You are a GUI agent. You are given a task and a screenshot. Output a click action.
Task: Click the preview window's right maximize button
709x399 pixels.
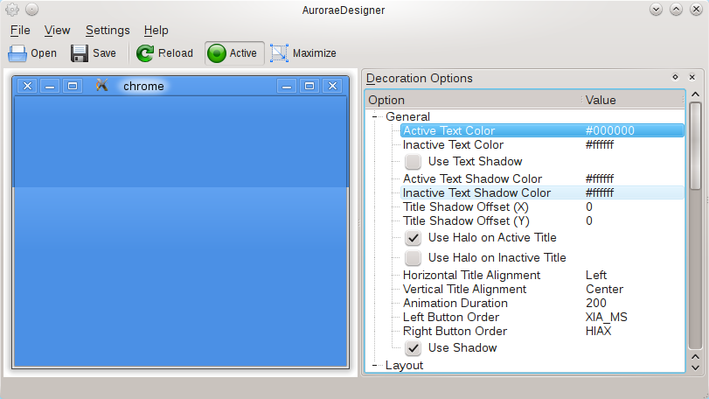(309, 86)
